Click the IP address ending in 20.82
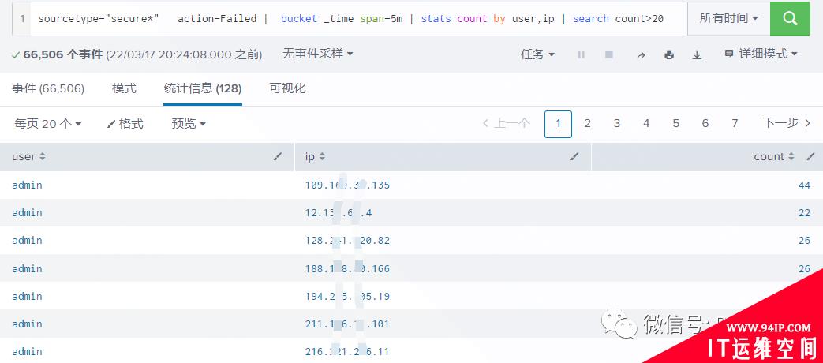Screen dimensions: 823x363 [x=347, y=241]
